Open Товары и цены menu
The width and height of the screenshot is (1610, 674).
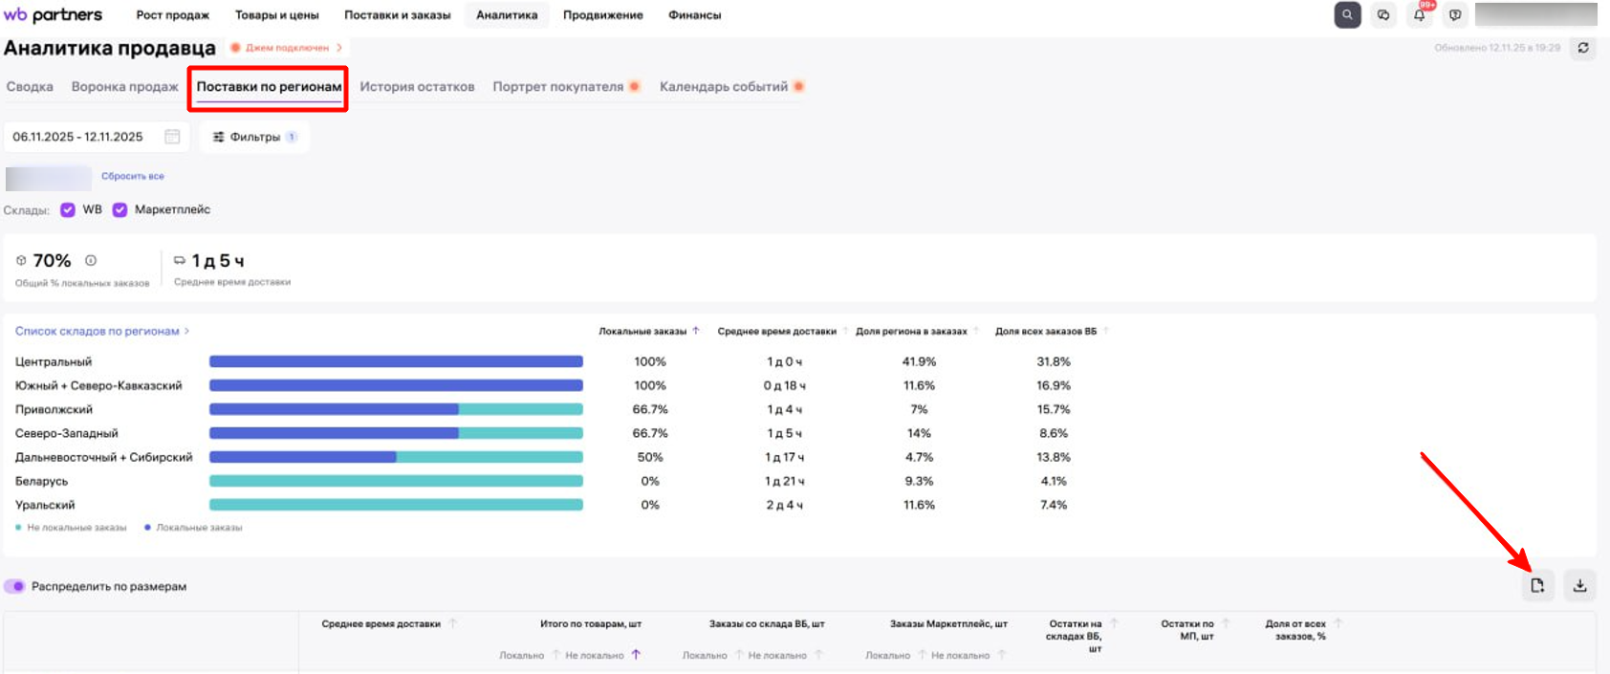point(276,14)
